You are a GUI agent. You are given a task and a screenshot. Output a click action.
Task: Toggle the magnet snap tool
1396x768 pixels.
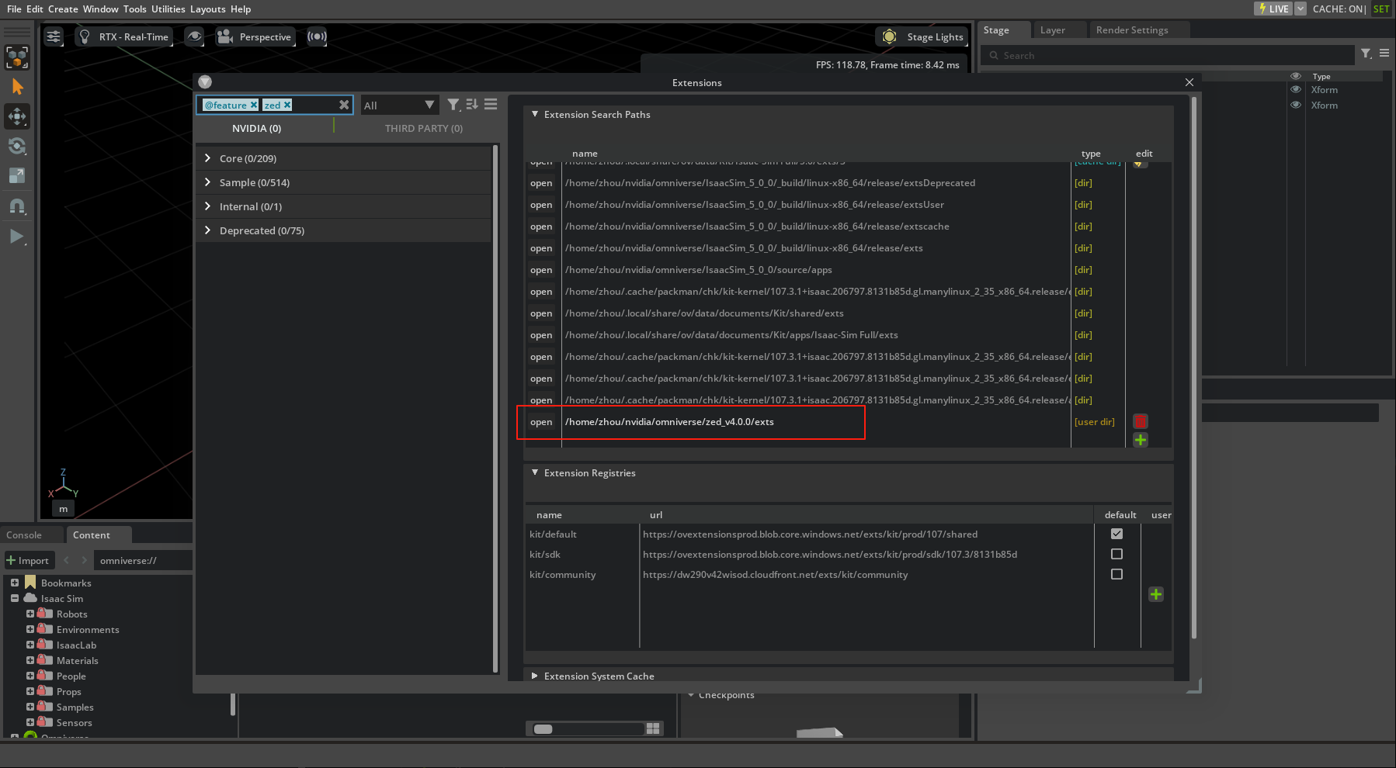[17, 206]
